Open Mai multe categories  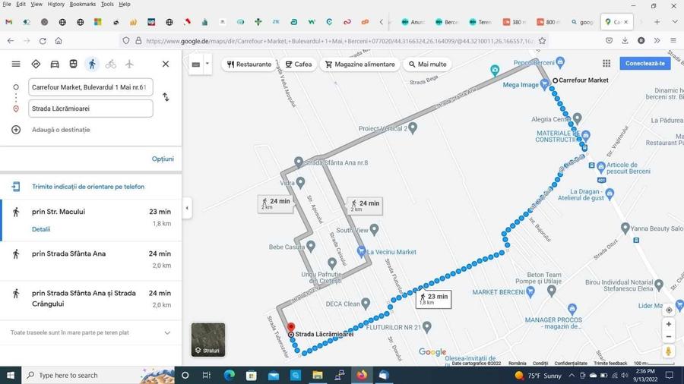[x=427, y=64]
